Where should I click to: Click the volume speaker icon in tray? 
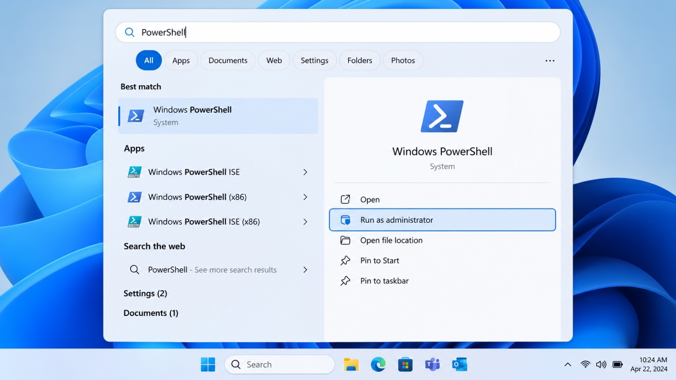point(601,364)
